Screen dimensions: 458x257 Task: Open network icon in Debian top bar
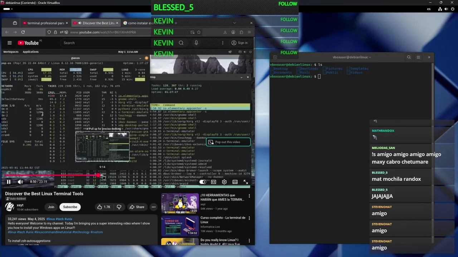pyautogui.click(x=440, y=9)
